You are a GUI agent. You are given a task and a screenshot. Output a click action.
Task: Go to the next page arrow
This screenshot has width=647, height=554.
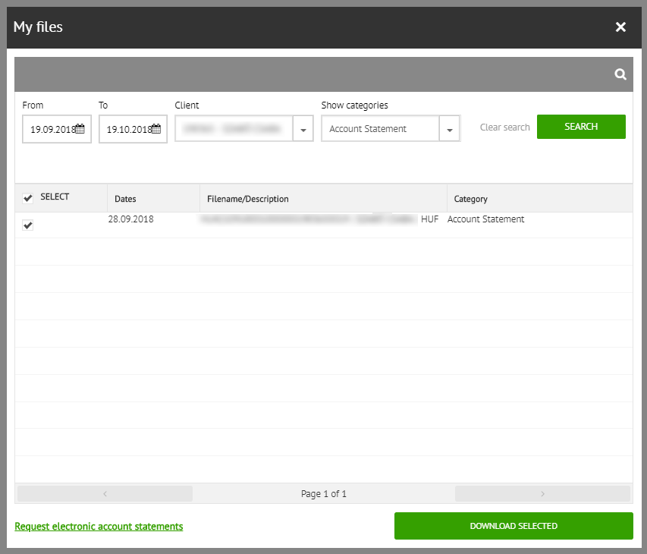click(x=542, y=494)
